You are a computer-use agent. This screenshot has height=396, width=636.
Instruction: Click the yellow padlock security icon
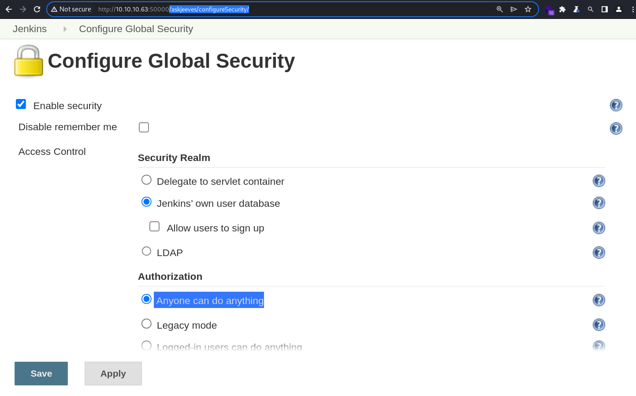pyautogui.click(x=29, y=61)
